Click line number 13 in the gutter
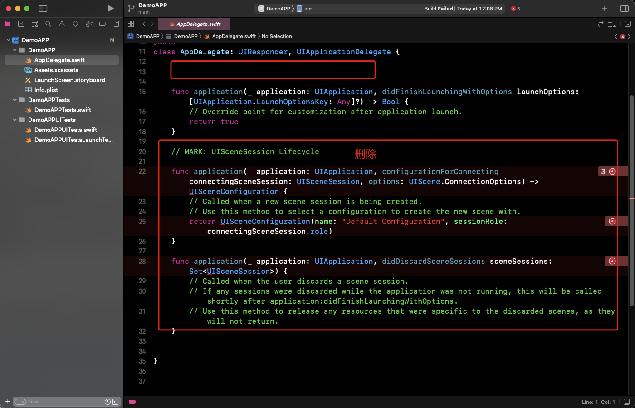 tap(142, 72)
